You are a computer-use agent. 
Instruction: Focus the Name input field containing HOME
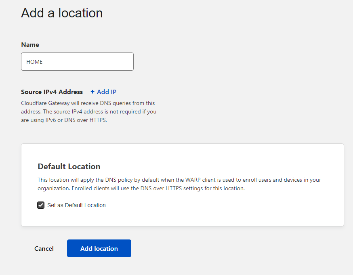click(x=77, y=62)
